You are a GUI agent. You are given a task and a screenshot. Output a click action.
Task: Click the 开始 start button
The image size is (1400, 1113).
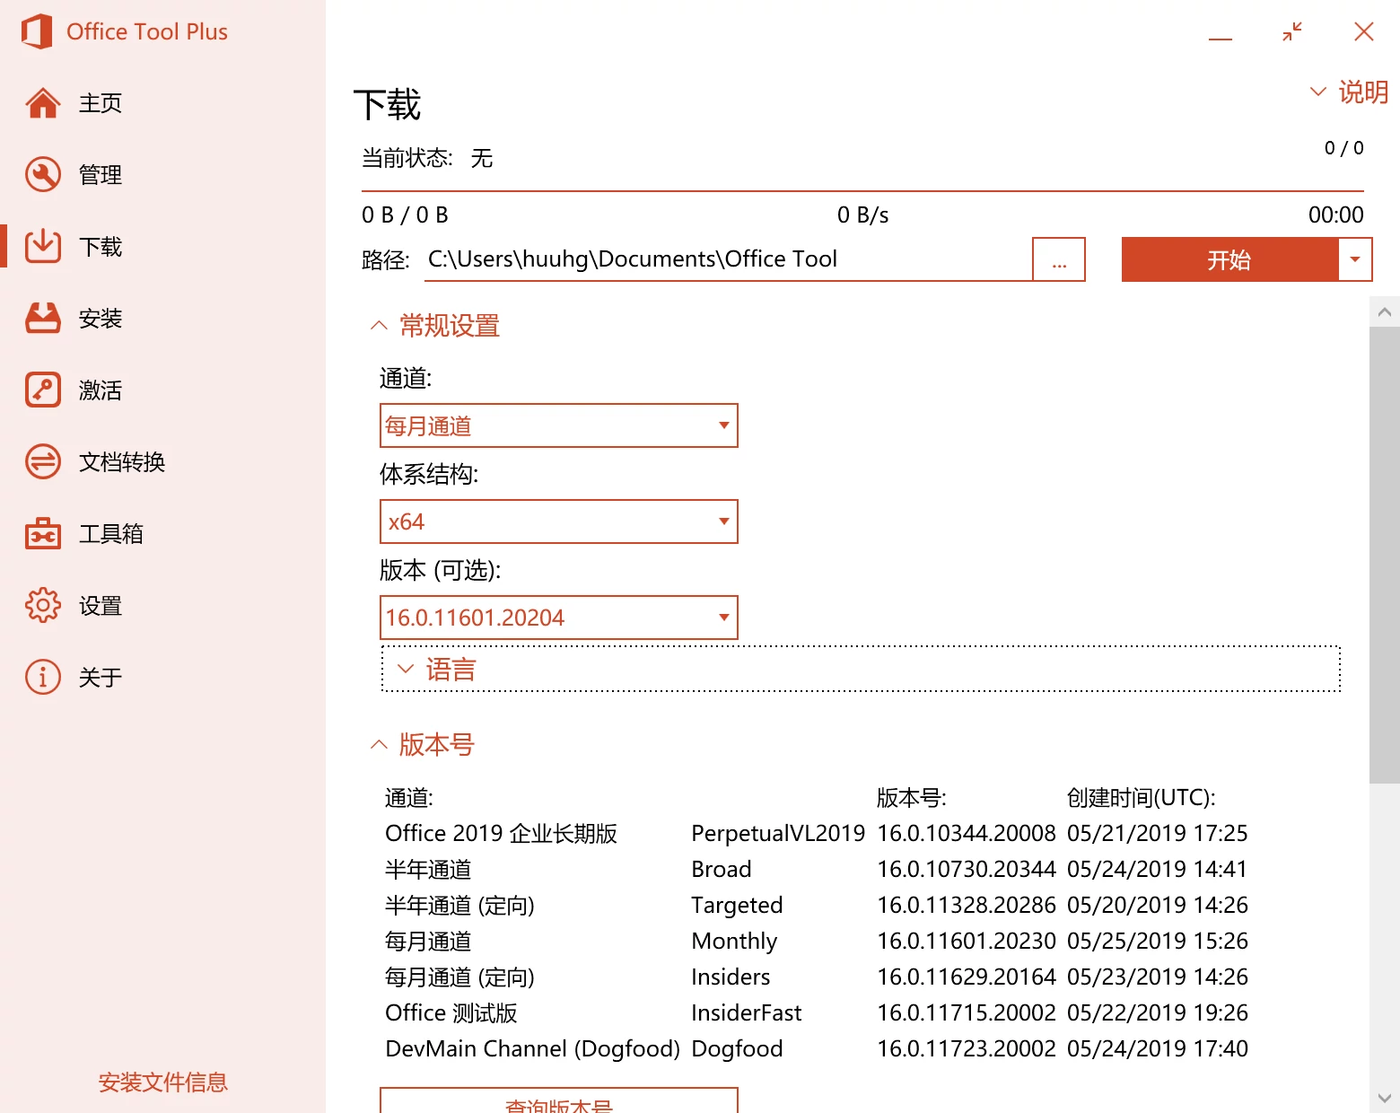coord(1229,259)
